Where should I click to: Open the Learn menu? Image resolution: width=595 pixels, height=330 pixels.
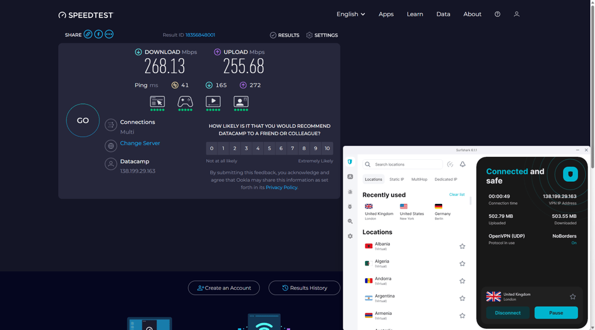pos(415,14)
